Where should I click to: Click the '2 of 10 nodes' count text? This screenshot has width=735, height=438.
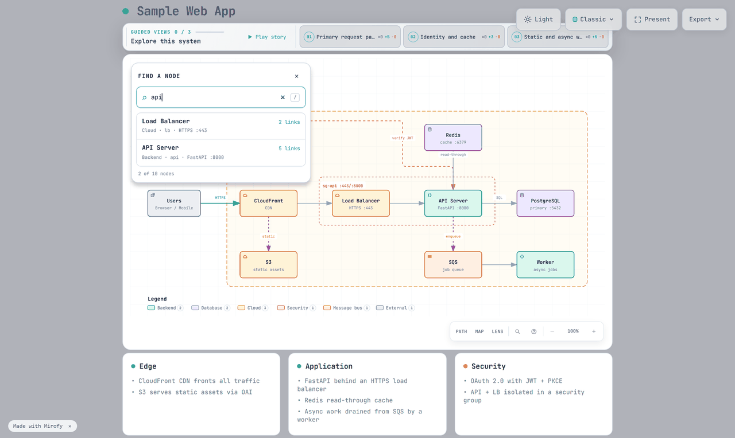[156, 174]
